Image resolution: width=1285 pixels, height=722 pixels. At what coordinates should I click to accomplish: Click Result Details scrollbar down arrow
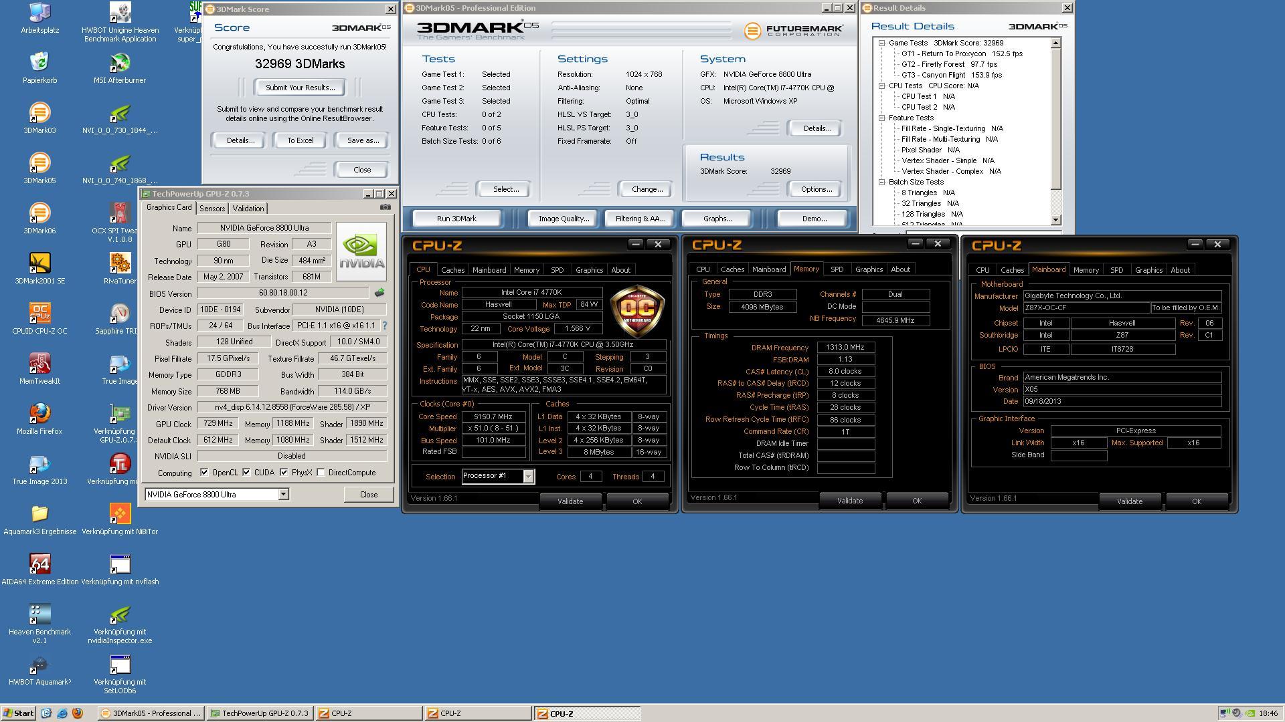[1056, 219]
